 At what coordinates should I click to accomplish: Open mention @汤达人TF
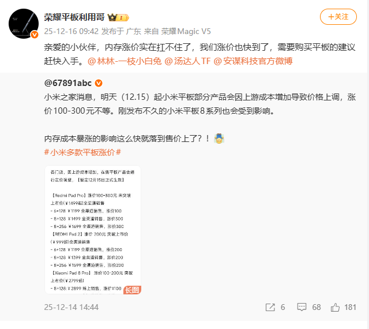(x=187, y=61)
